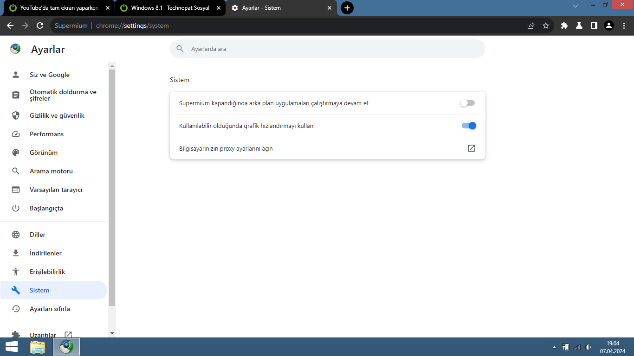Open File Explorer from the taskbar
The width and height of the screenshot is (634, 356).
(x=38, y=347)
